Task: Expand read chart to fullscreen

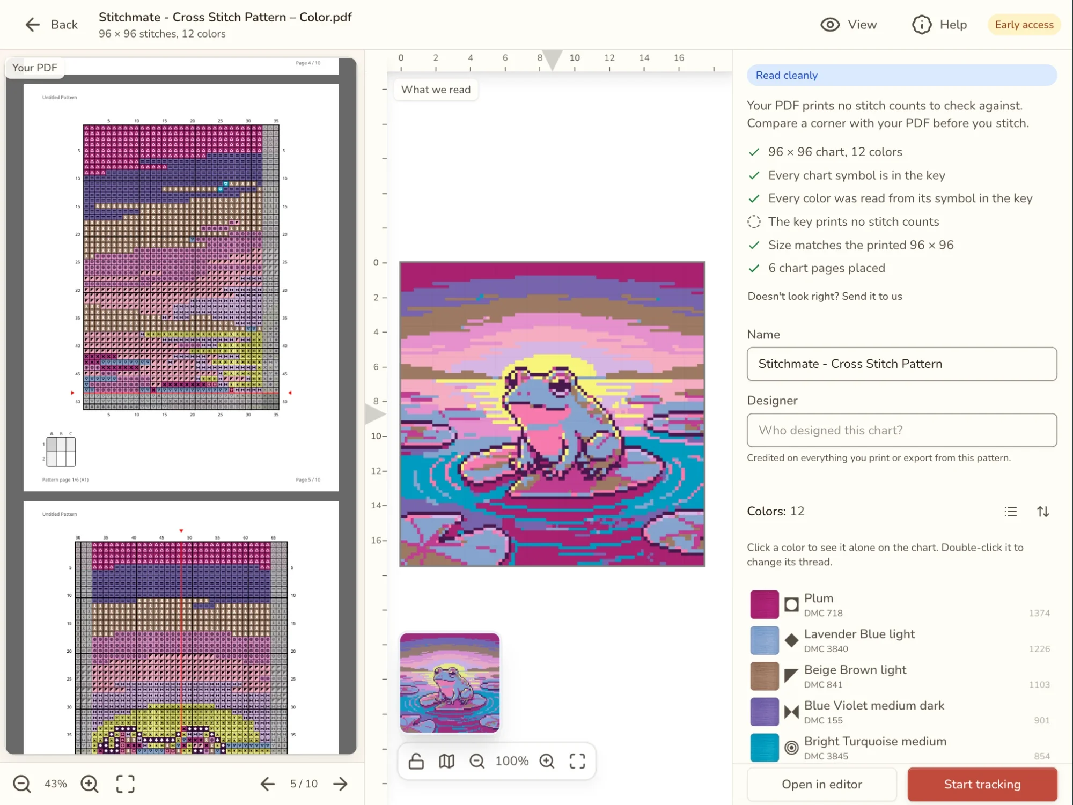Action: point(577,760)
